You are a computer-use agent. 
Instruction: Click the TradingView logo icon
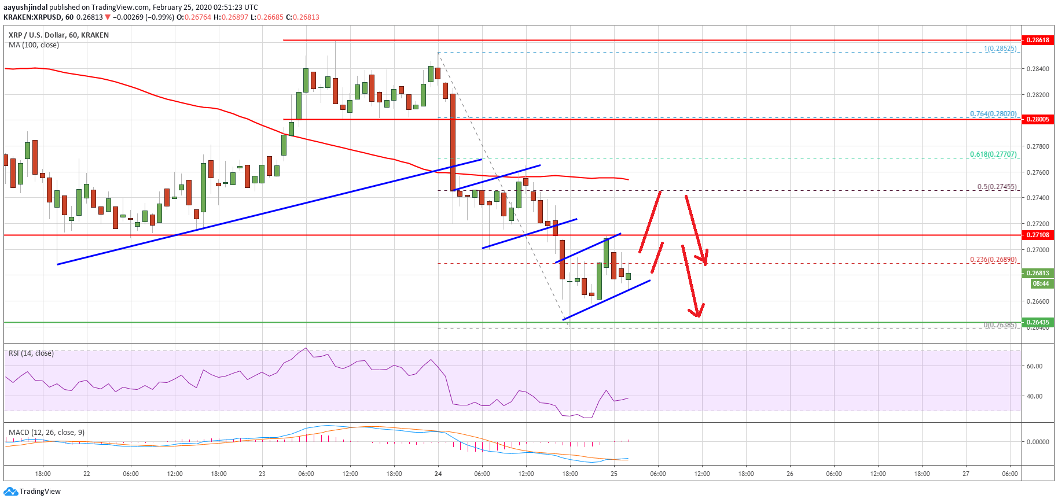10,492
